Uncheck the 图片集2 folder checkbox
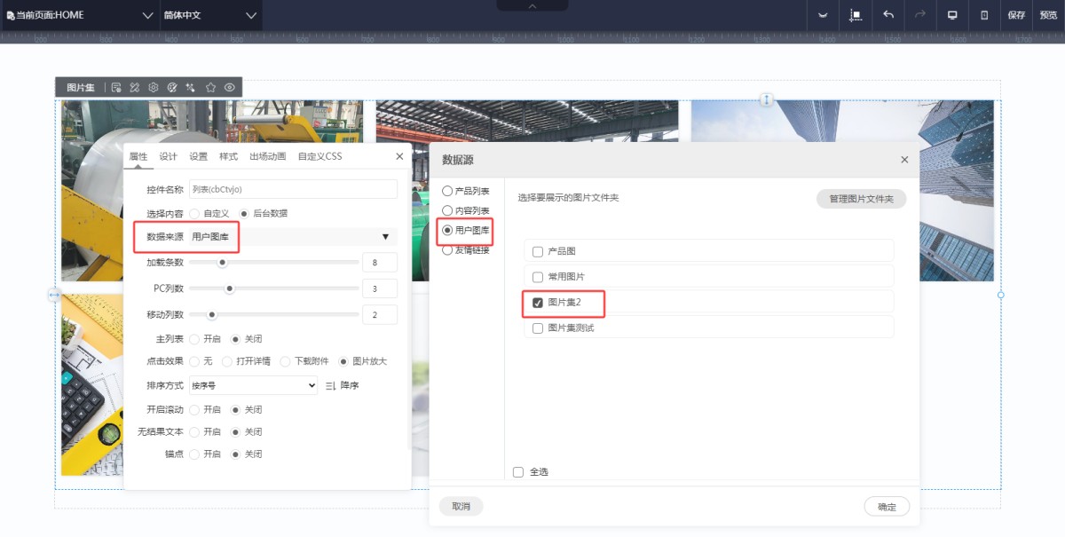1065x537 pixels. [538, 303]
